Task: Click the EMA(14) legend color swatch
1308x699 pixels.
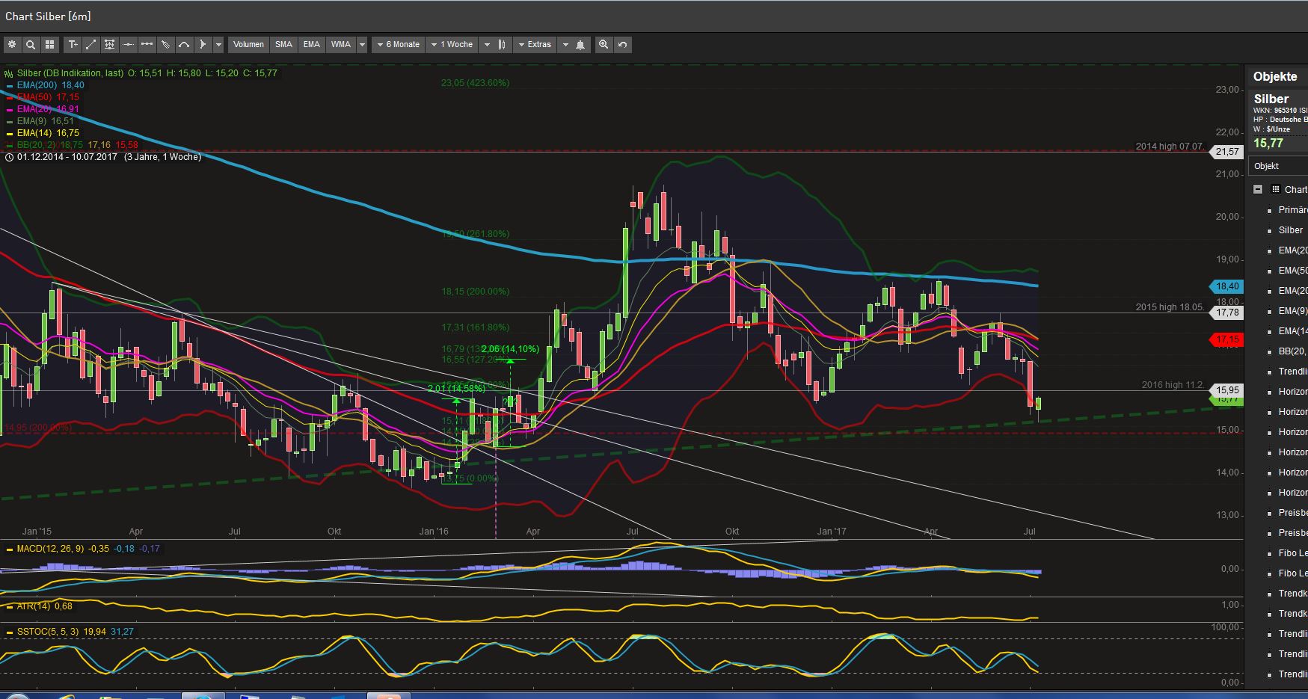Action: [x=9, y=134]
